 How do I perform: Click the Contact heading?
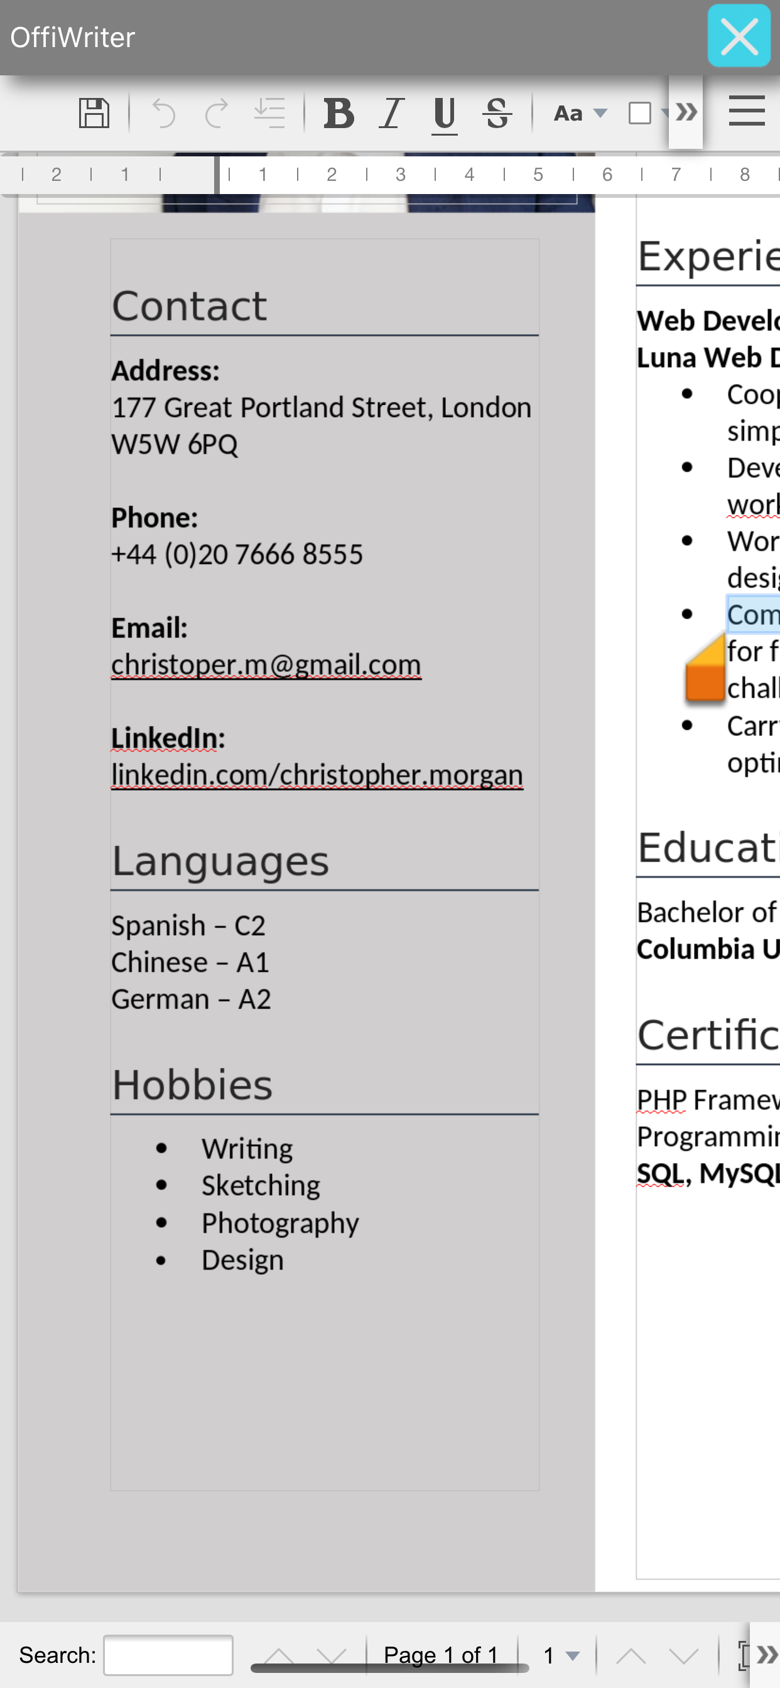tap(190, 306)
